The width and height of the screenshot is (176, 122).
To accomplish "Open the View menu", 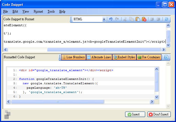I will coord(26,11).
